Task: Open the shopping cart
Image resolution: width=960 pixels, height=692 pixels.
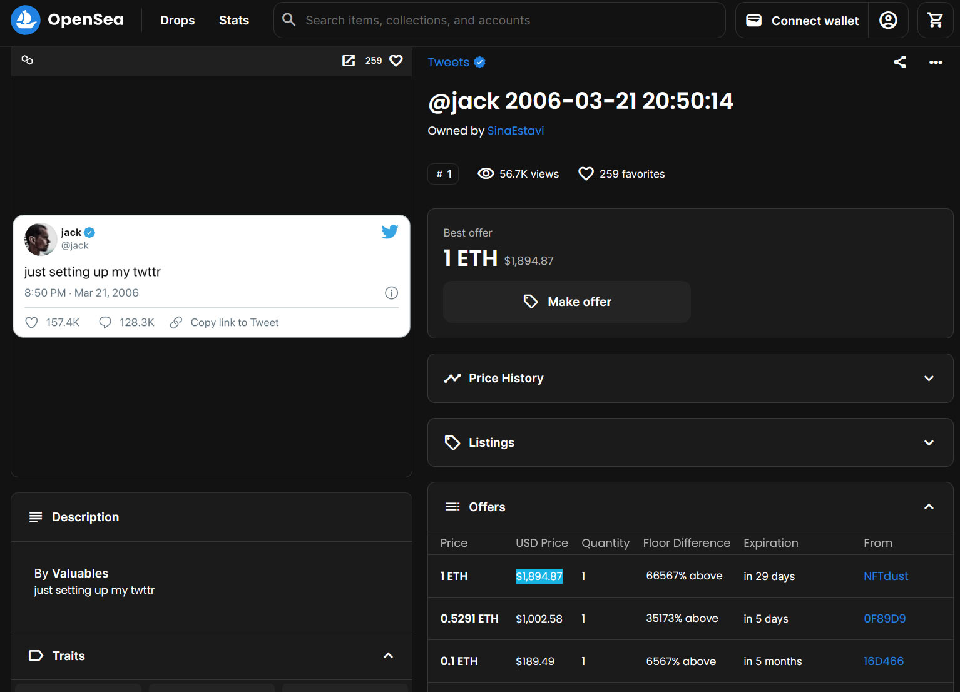Action: (x=936, y=20)
